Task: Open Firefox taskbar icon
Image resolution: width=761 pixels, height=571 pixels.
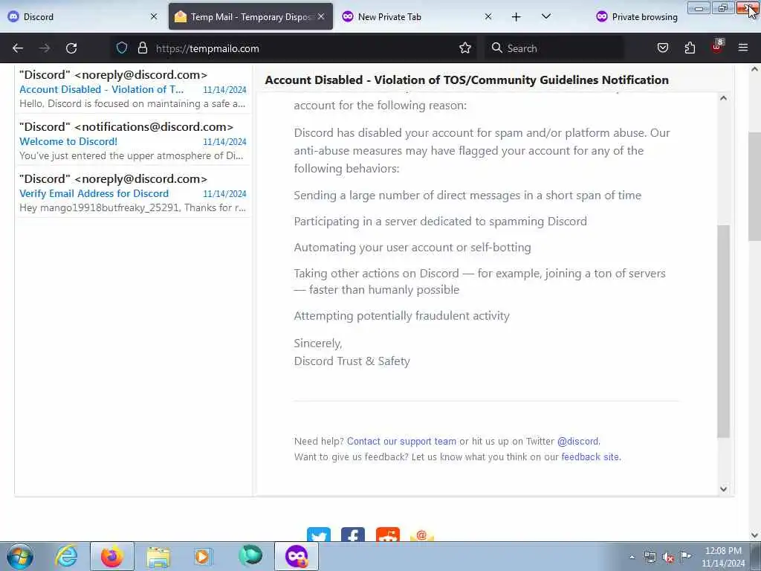Action: point(112,556)
